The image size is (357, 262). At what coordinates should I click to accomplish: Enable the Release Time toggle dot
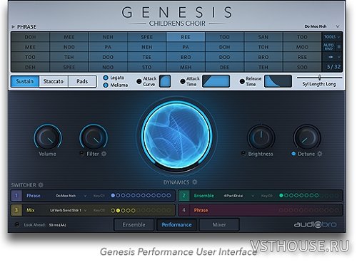click(x=242, y=81)
